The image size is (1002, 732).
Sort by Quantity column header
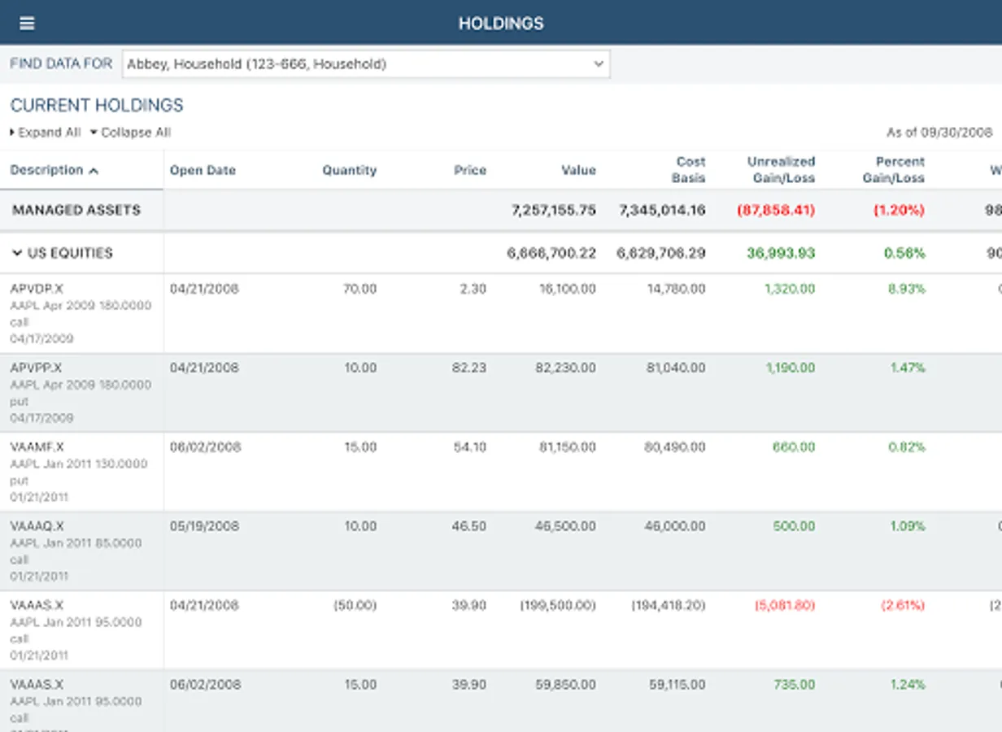point(349,170)
